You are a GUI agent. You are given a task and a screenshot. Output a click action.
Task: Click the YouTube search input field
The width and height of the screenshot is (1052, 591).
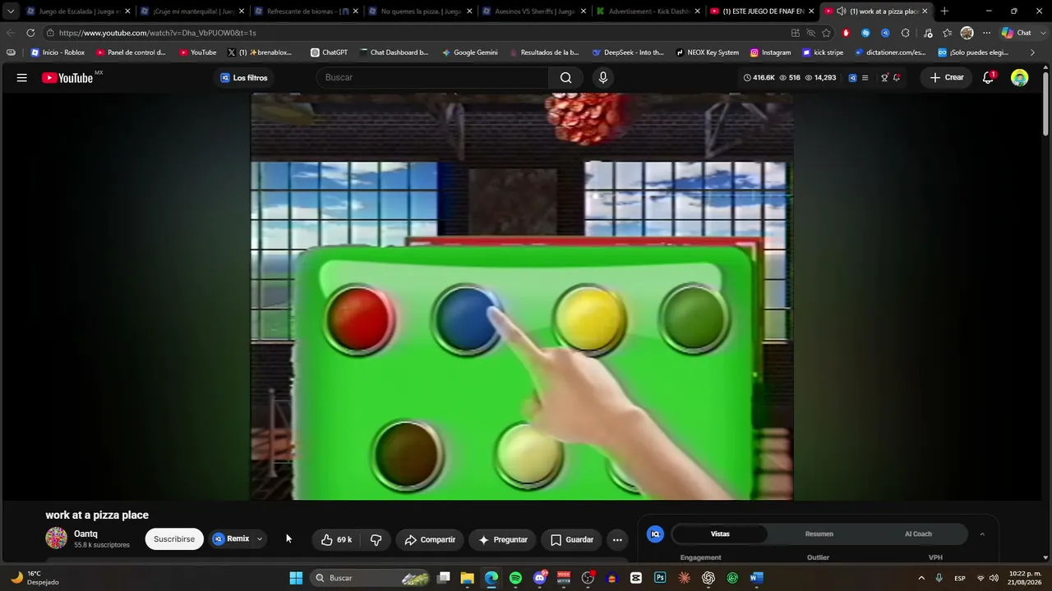(432, 77)
